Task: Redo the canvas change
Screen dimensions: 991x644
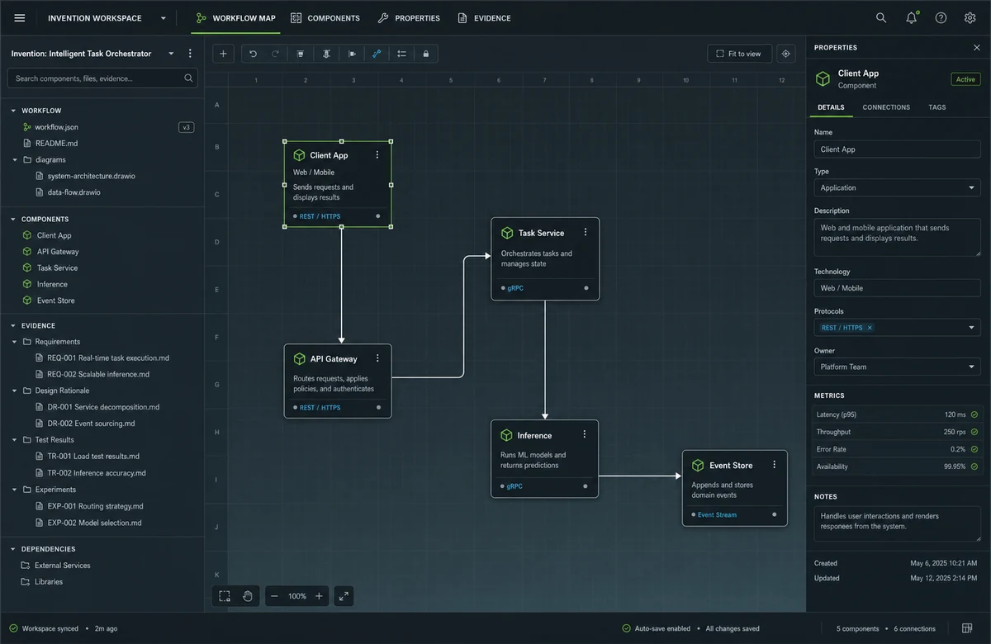Action: [275, 54]
